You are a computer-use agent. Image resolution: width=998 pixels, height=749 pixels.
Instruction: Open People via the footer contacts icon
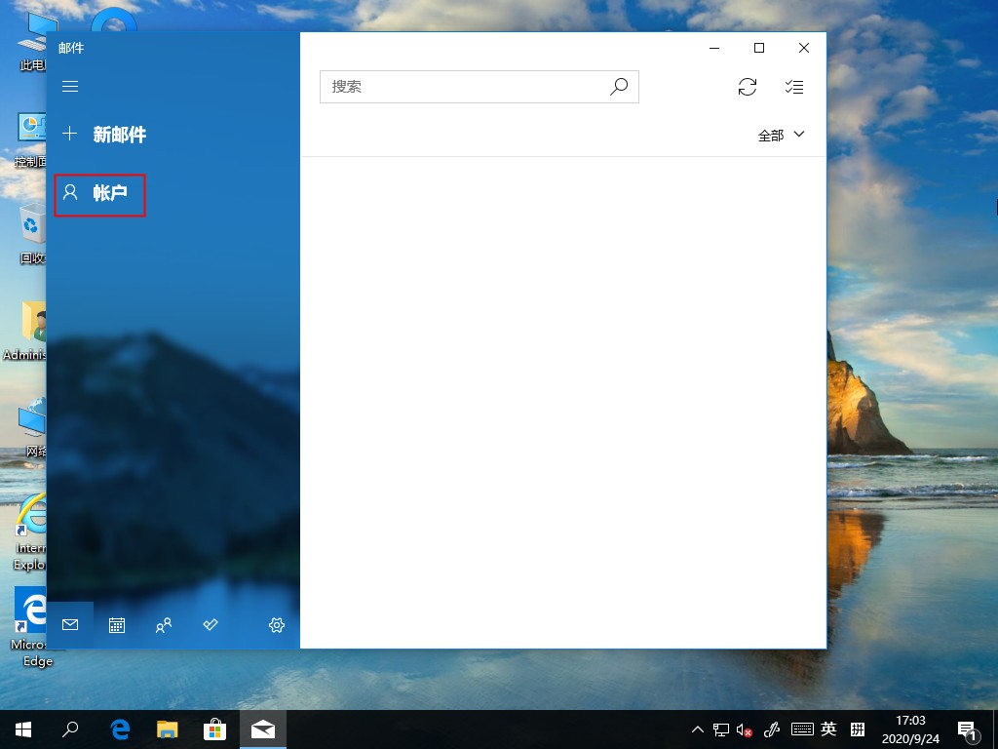click(x=164, y=625)
